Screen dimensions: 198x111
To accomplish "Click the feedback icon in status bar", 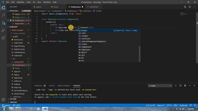I will point(191,105).
